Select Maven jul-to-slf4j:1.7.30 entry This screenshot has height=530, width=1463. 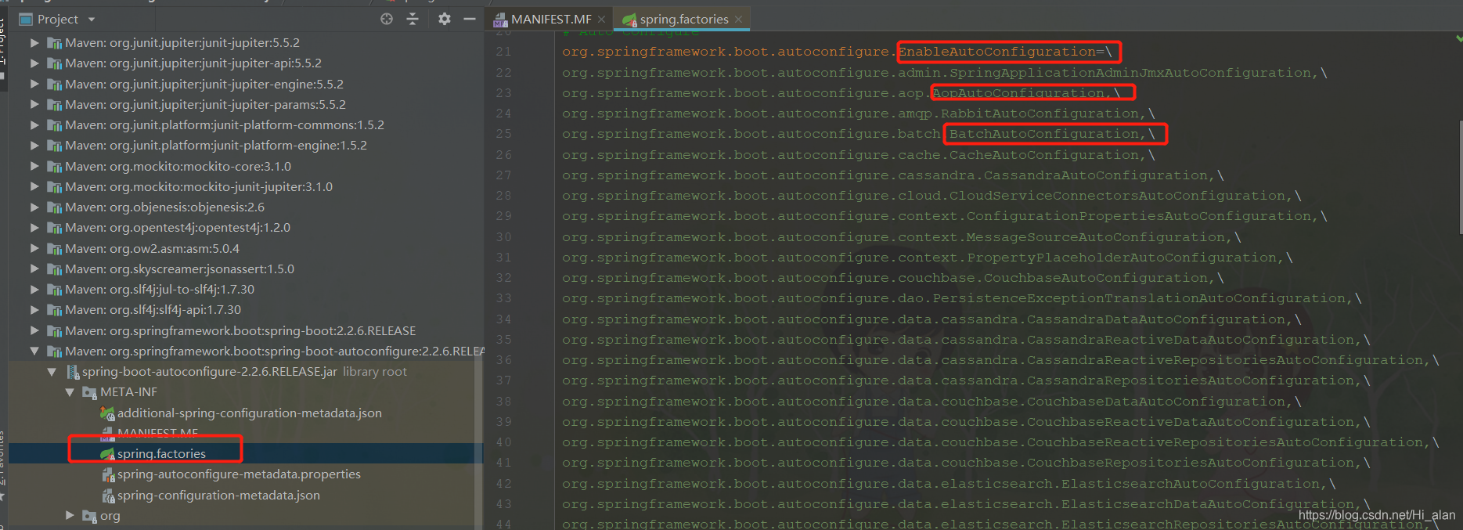point(160,289)
